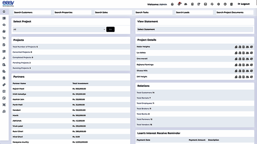Image resolution: width=257 pixels, height=144 pixels.
Task: Open the buildings icon in left sidebar
Action: 4,18
